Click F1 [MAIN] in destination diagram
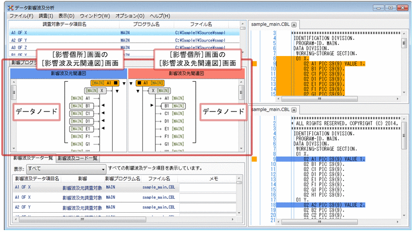The image size is (413, 232). point(174,136)
